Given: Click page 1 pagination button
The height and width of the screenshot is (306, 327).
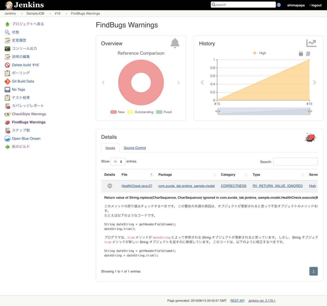Looking at the screenshot, I should 313,271.
